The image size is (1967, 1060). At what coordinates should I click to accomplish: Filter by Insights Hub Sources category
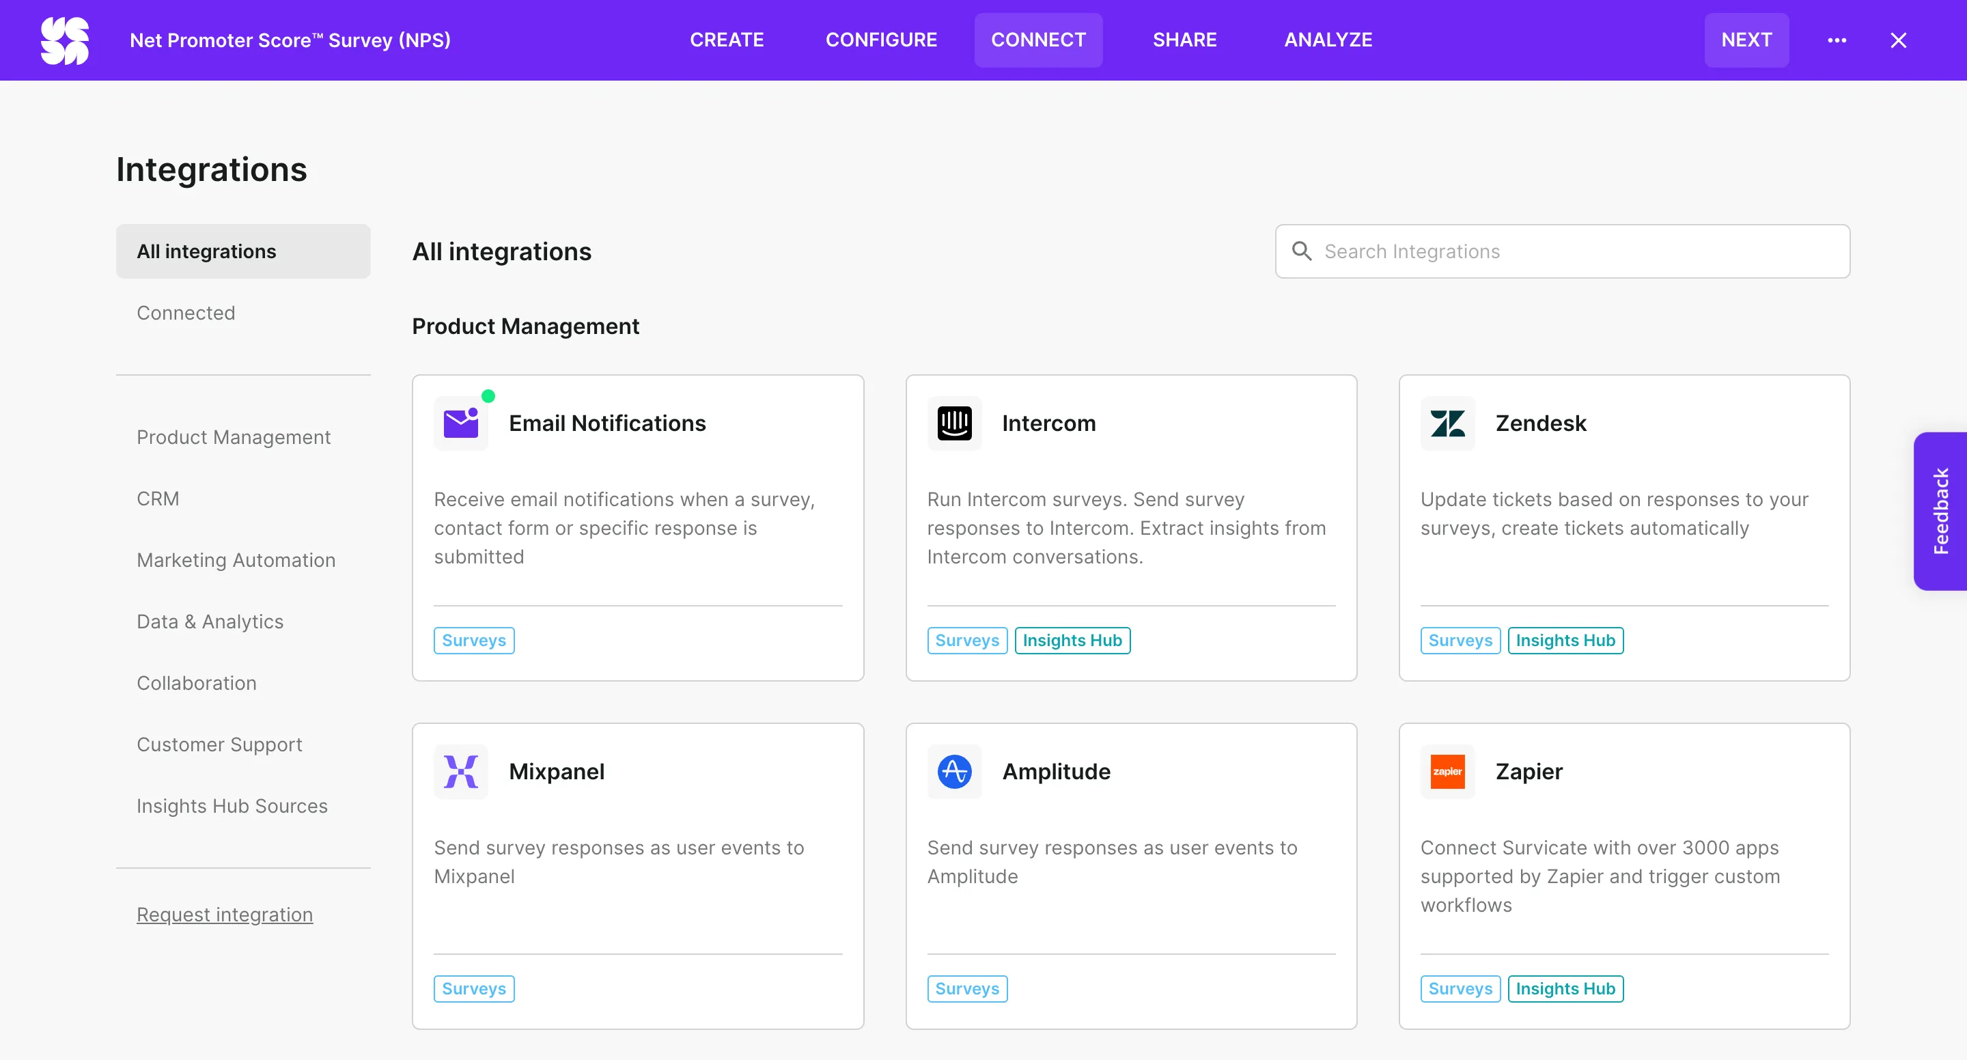click(232, 806)
